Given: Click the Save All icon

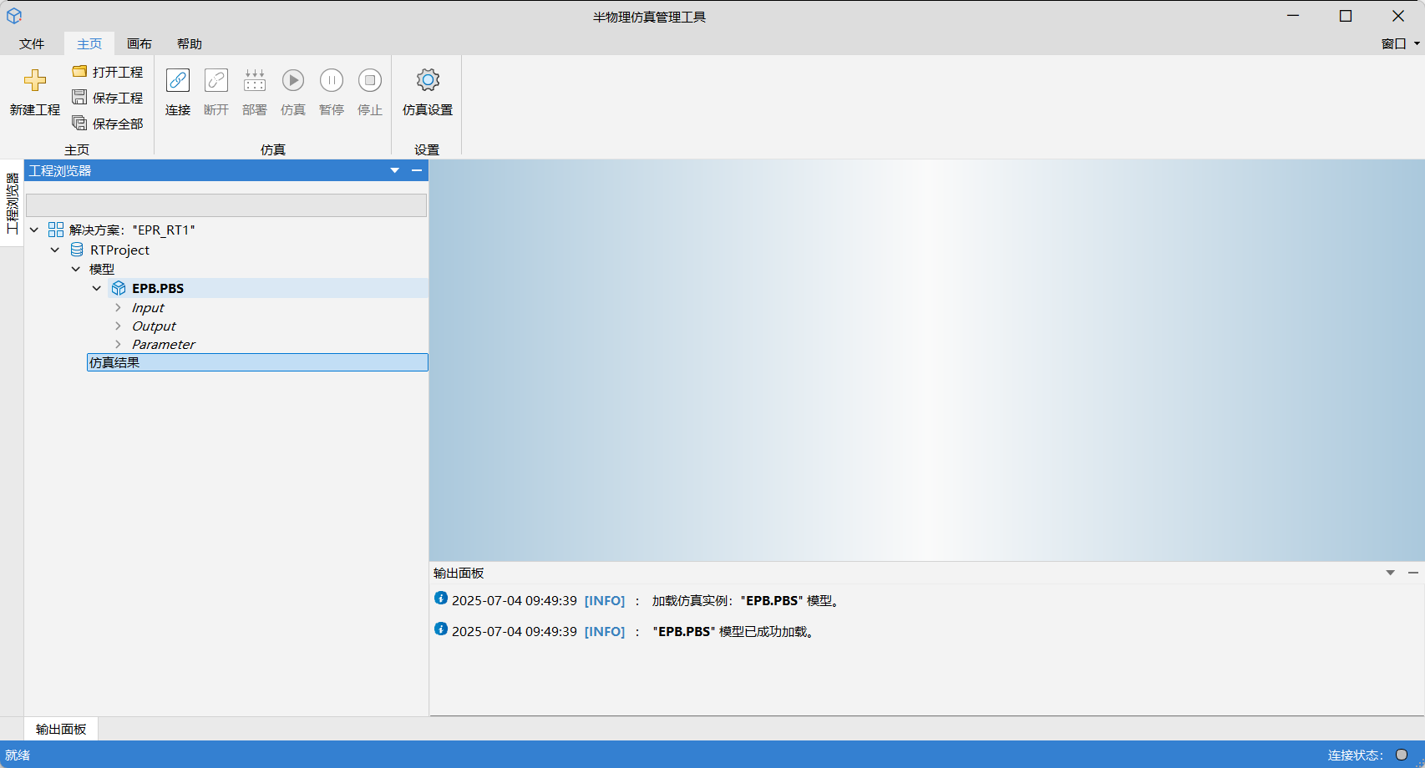Looking at the screenshot, I should coord(80,124).
